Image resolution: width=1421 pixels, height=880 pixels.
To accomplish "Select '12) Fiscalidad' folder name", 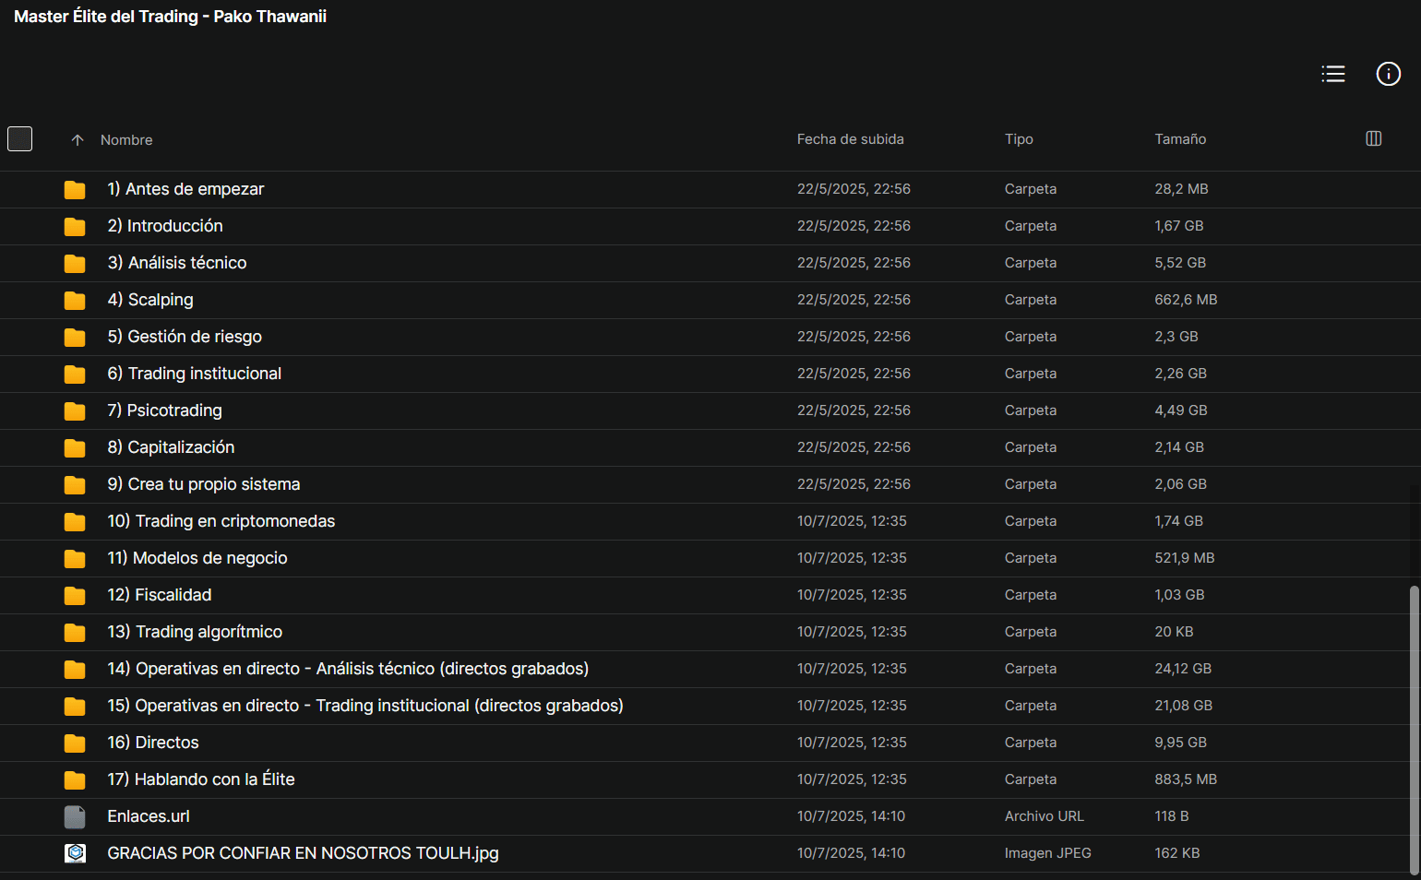I will pos(160,595).
